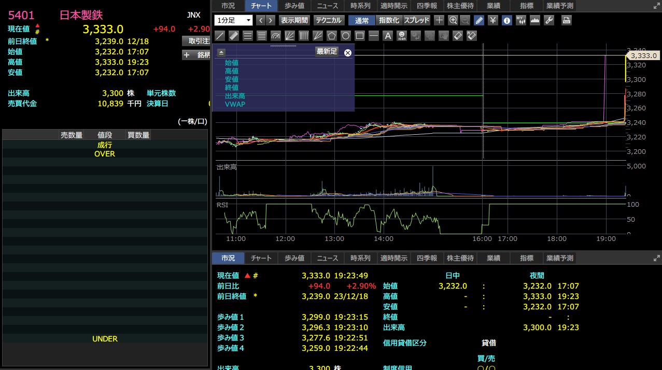Select the チャート tab in top panel
Screen dimensions: 662x370
(261, 6)
